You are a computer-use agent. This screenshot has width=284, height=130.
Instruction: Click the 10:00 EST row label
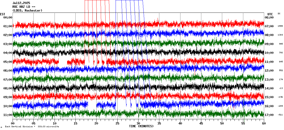tap(8, 106)
